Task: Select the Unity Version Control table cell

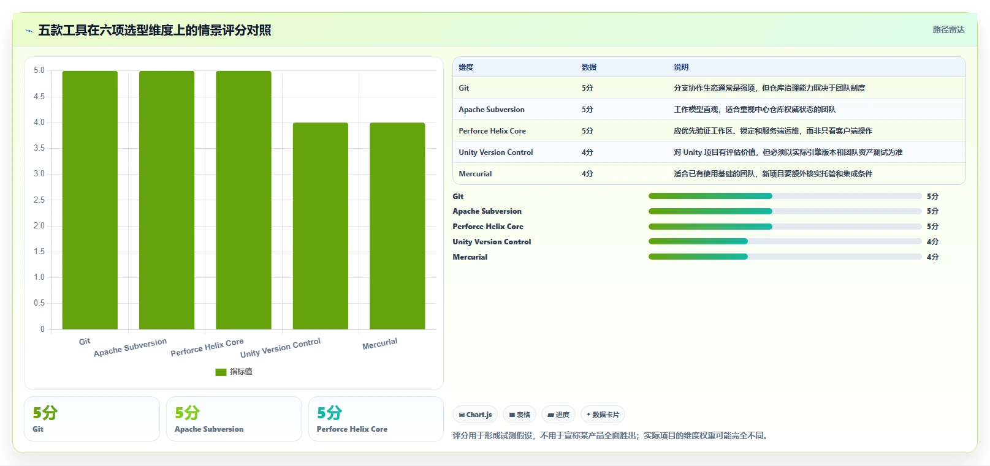Action: pos(496,152)
